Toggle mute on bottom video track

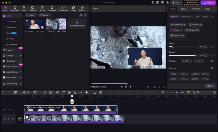pos(13,119)
